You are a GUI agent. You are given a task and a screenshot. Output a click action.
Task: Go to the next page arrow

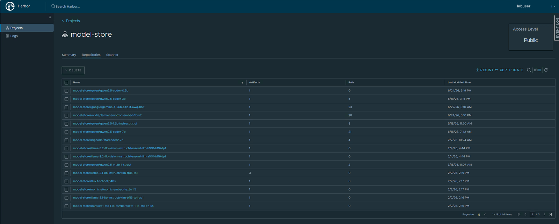[544, 214]
